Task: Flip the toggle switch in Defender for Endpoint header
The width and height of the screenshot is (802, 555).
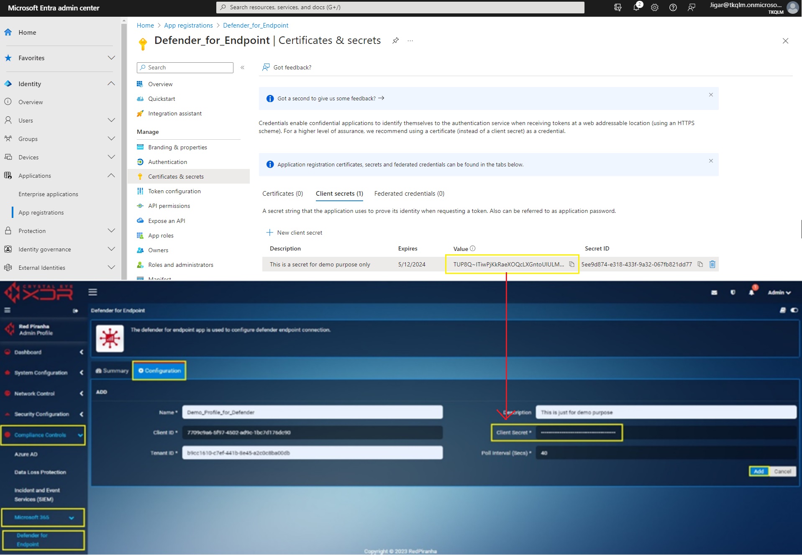Action: click(x=794, y=310)
